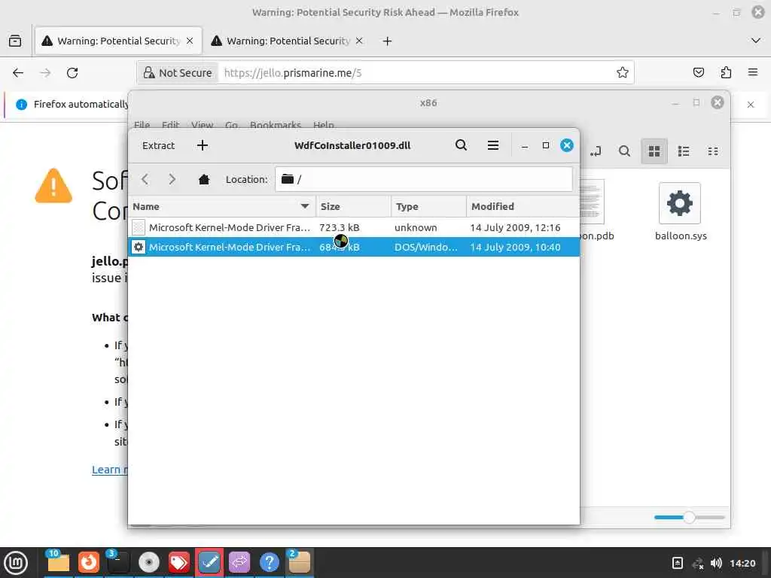
Task: Switch file manager to icon view
Action: [x=654, y=151]
